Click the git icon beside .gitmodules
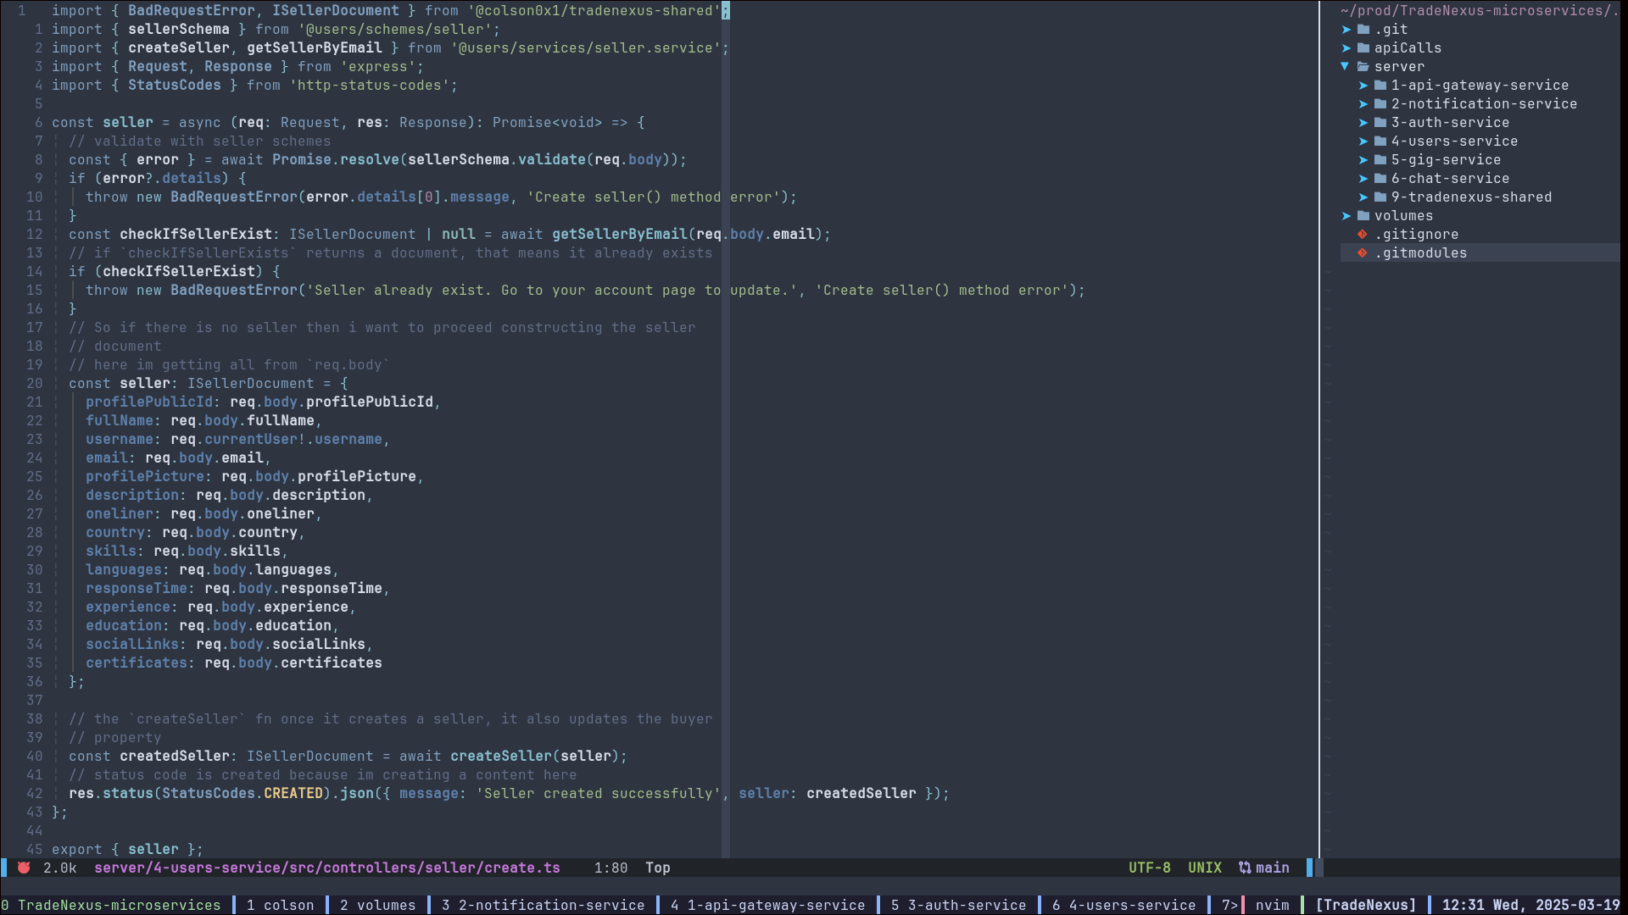 [1362, 253]
